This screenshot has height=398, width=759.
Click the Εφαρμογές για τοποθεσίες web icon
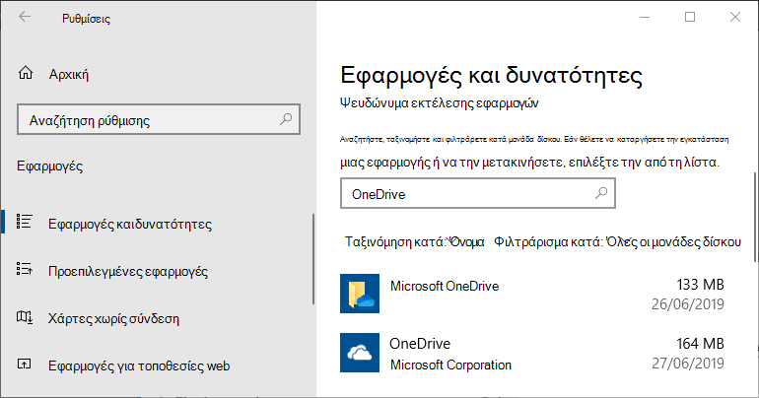(x=25, y=365)
